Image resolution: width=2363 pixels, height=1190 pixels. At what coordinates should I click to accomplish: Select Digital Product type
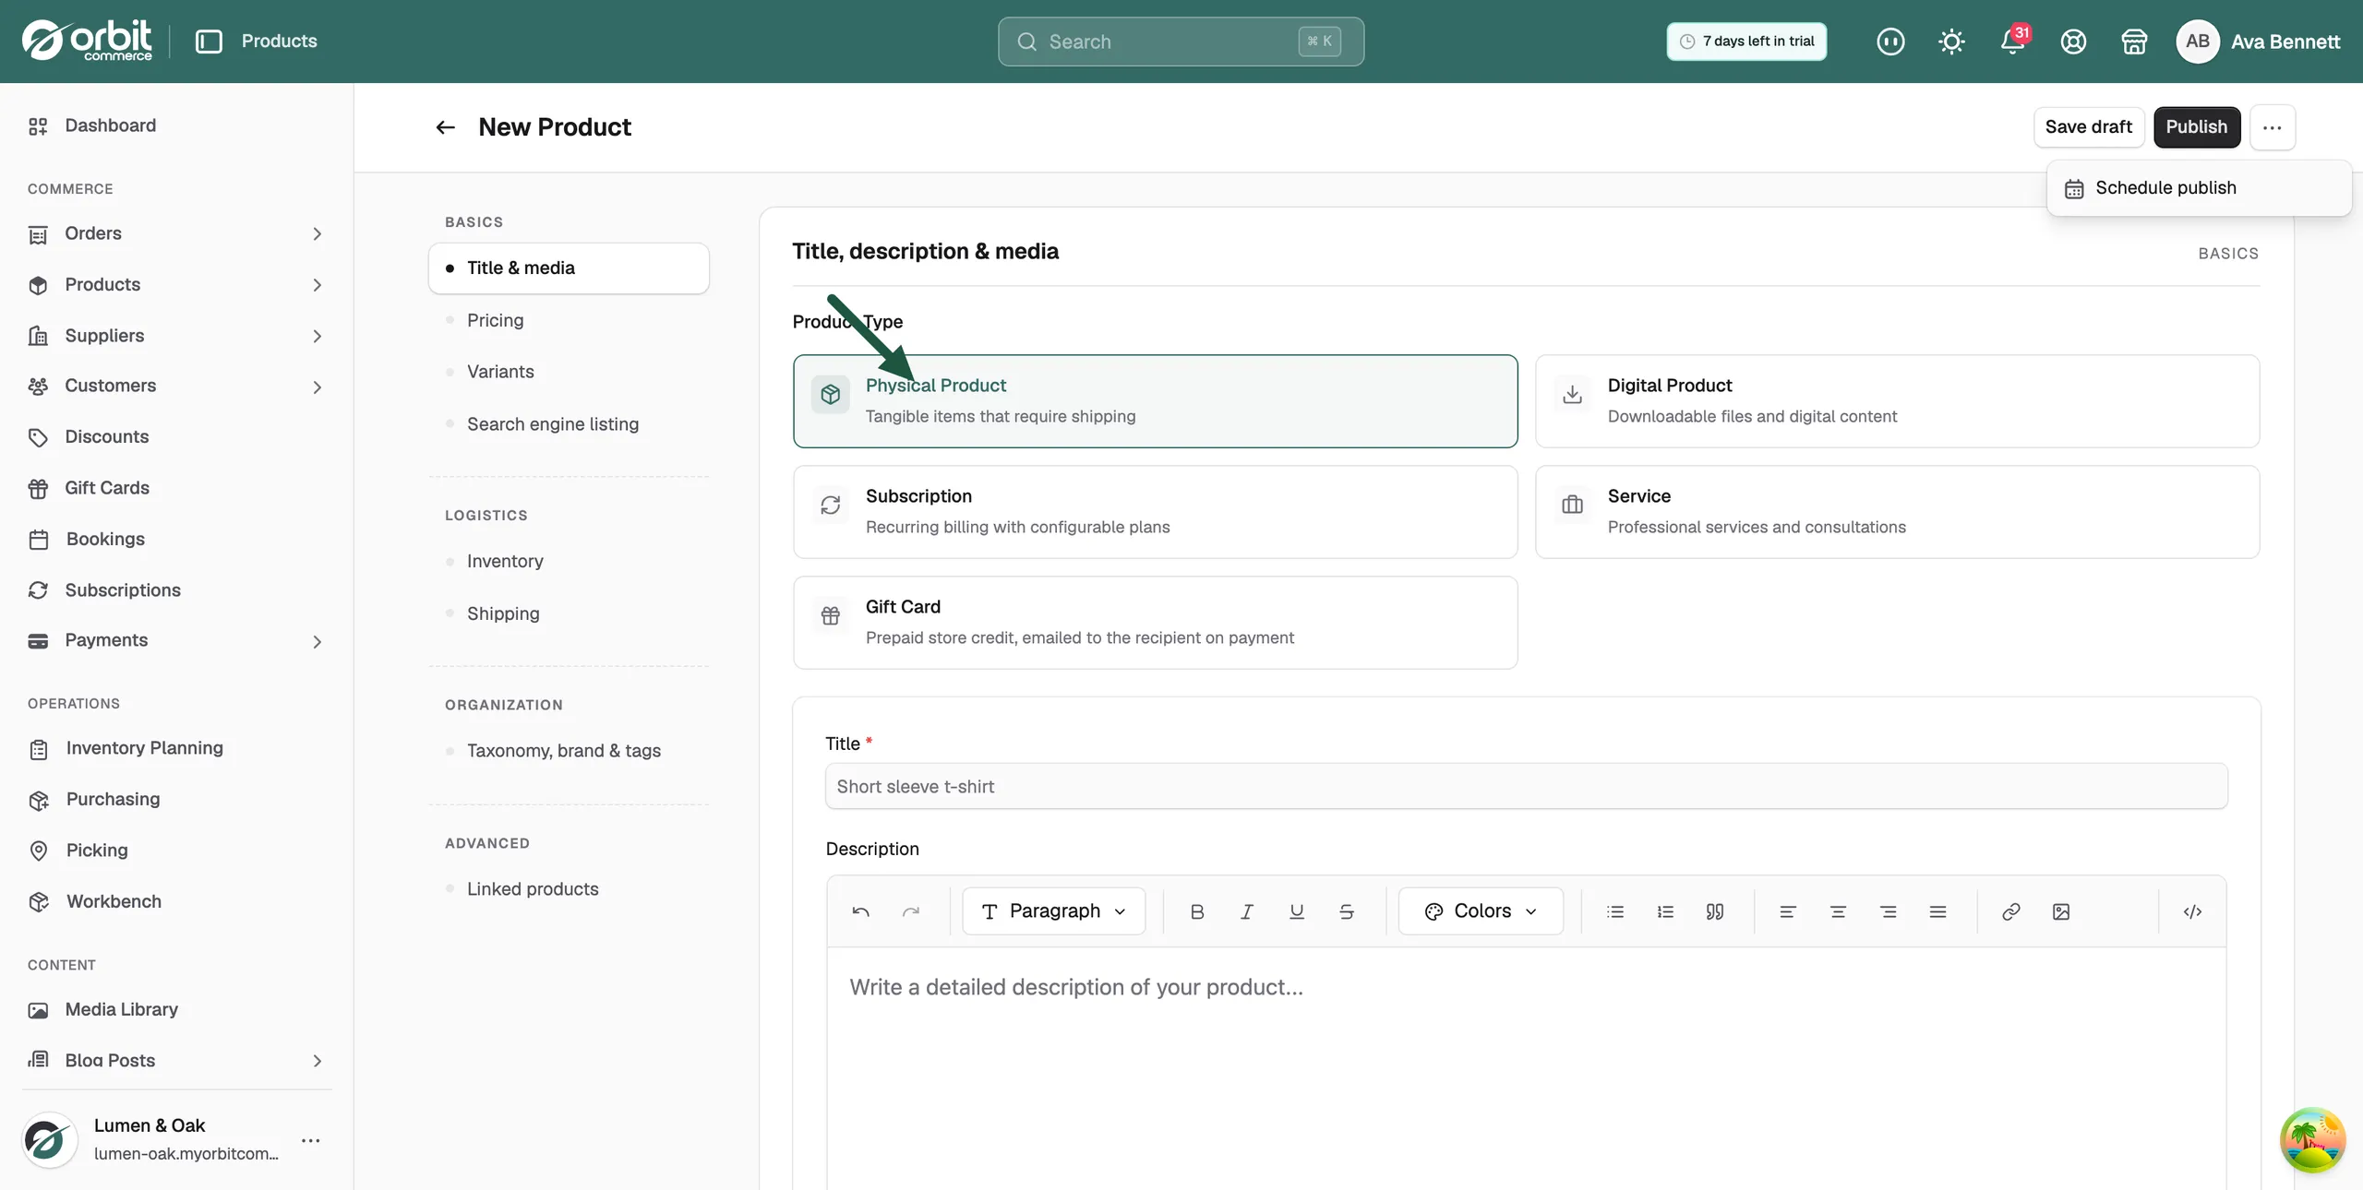pyautogui.click(x=1897, y=401)
